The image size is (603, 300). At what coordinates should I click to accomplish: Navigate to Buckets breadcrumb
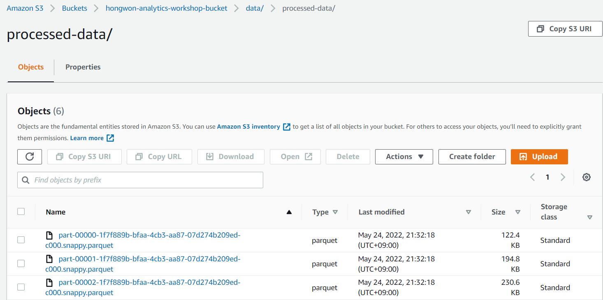point(74,8)
